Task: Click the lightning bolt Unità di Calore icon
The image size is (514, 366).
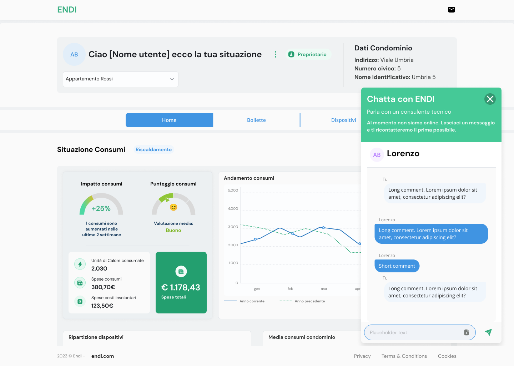Action: click(x=80, y=264)
